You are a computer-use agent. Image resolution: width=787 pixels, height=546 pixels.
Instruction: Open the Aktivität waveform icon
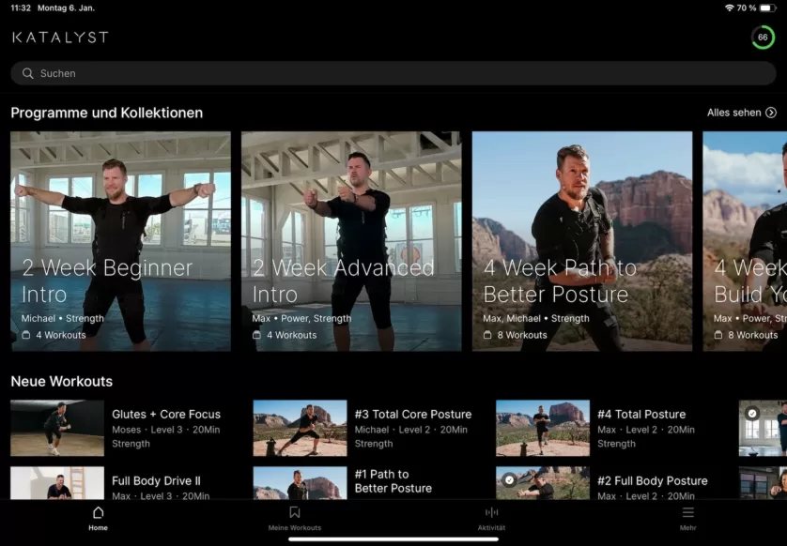pyautogui.click(x=491, y=512)
